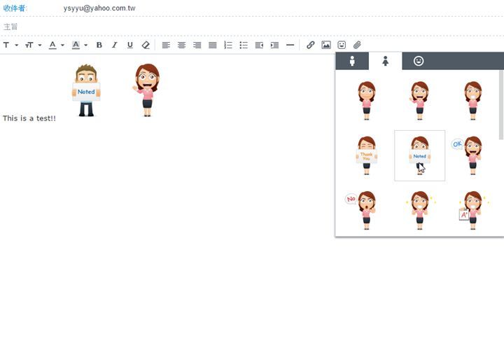Insert the sparkling happy woman sticker
The height and width of the screenshot is (343, 504).
(x=419, y=210)
